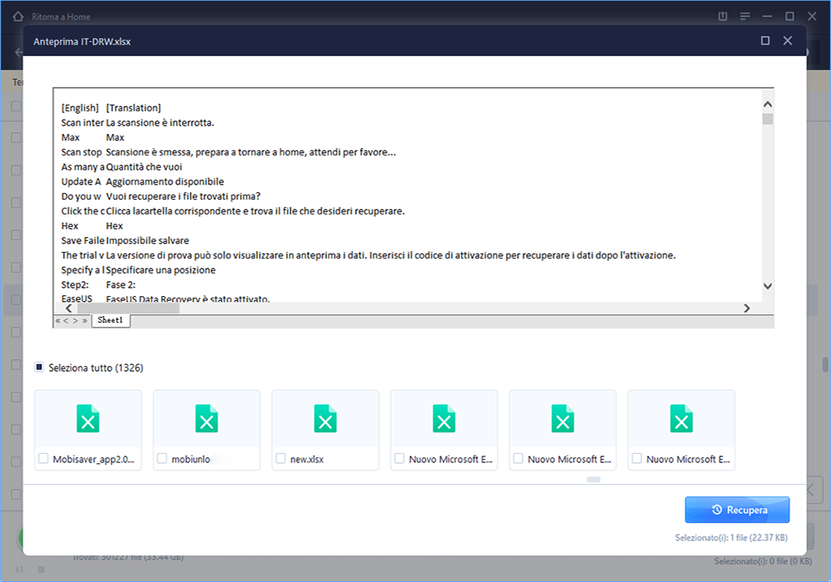This screenshot has height=582, width=831.
Task: Check the new.xlsx file checkbox
Action: click(281, 458)
